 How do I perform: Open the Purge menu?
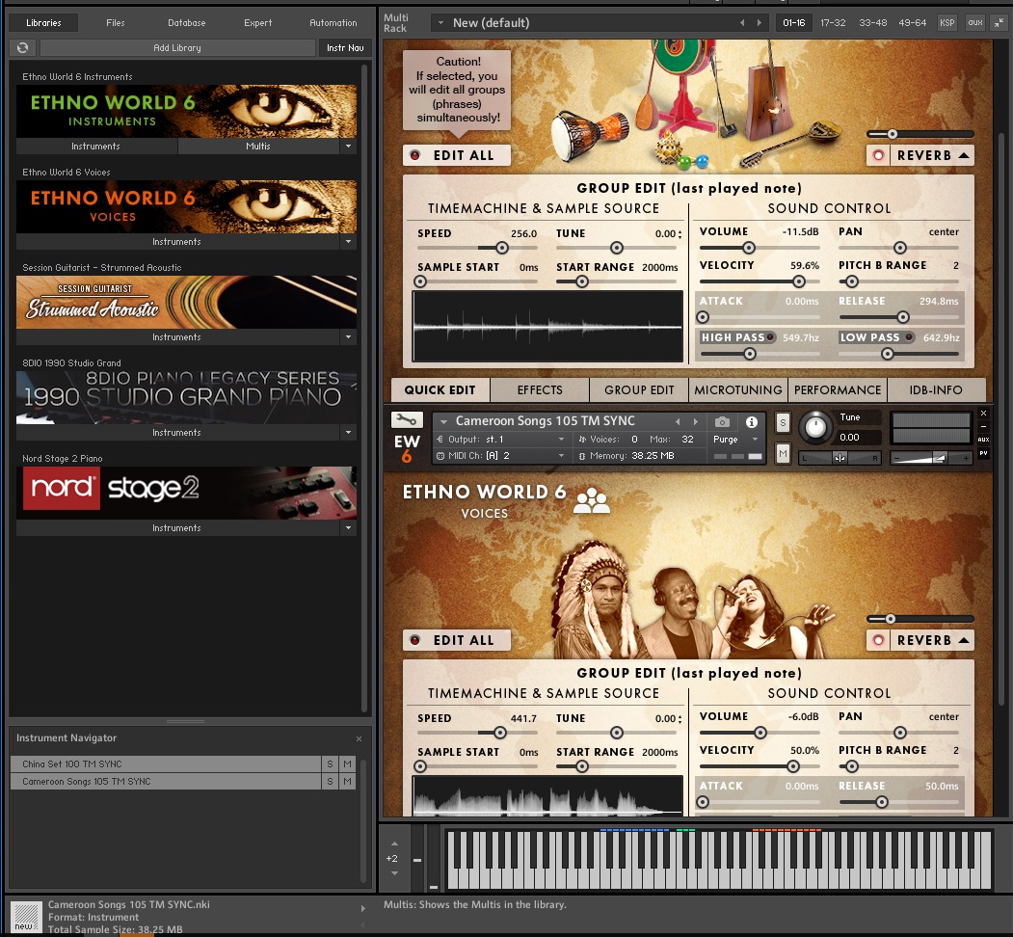click(x=735, y=440)
